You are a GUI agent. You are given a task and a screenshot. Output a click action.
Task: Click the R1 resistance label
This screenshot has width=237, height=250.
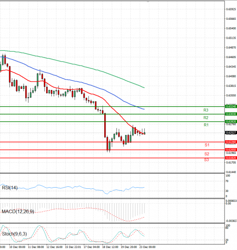coord(206,125)
